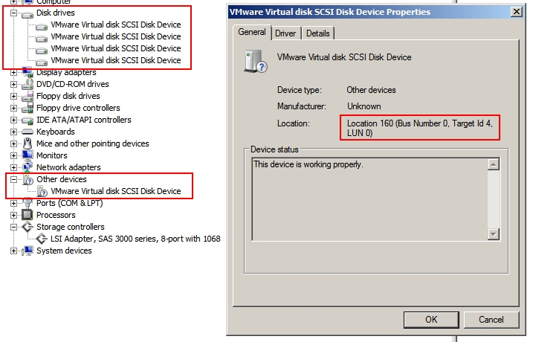
Task: Click the Keyboards category icon
Action: (28, 132)
